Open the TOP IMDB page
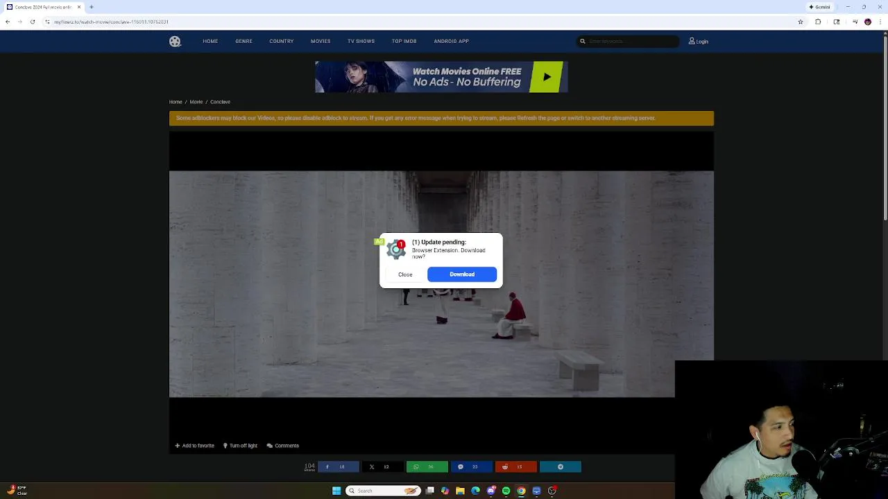The width and height of the screenshot is (888, 499). click(404, 41)
